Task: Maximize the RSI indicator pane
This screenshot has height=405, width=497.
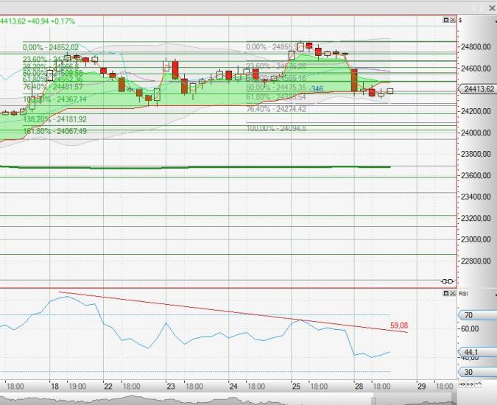Action: [444, 293]
